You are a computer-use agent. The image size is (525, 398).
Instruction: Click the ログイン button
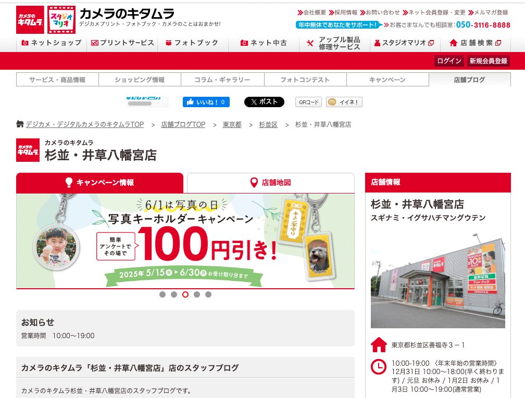449,61
